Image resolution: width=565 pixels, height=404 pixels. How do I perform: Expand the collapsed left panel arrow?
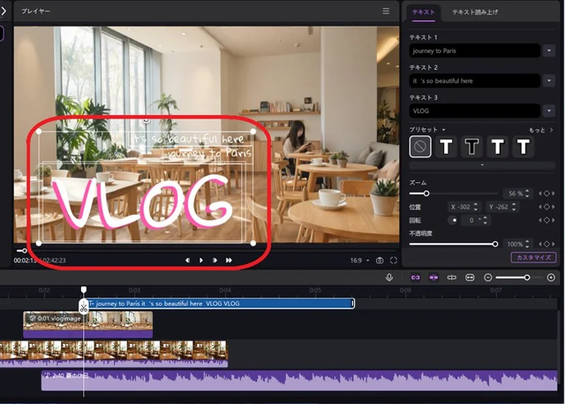(x=4, y=11)
